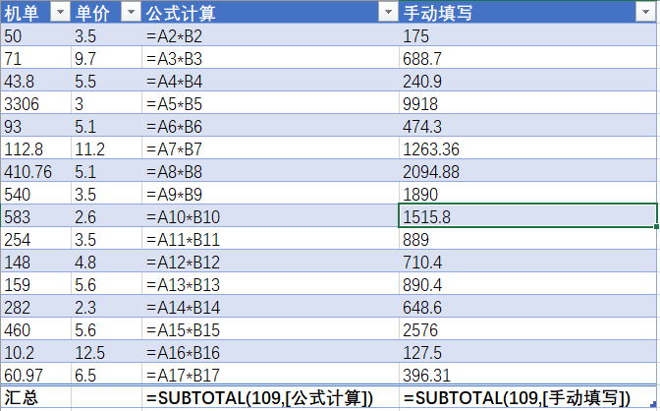The image size is (660, 411).
Task: Select cell containing formula =A4*B4
Action: point(271,81)
